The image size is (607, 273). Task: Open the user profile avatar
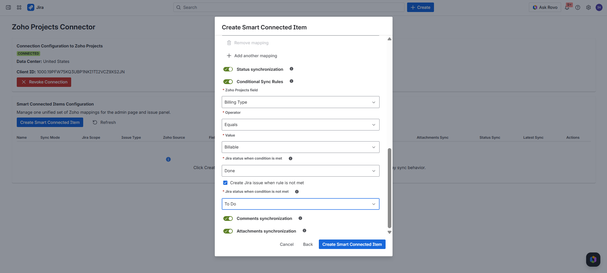599,7
